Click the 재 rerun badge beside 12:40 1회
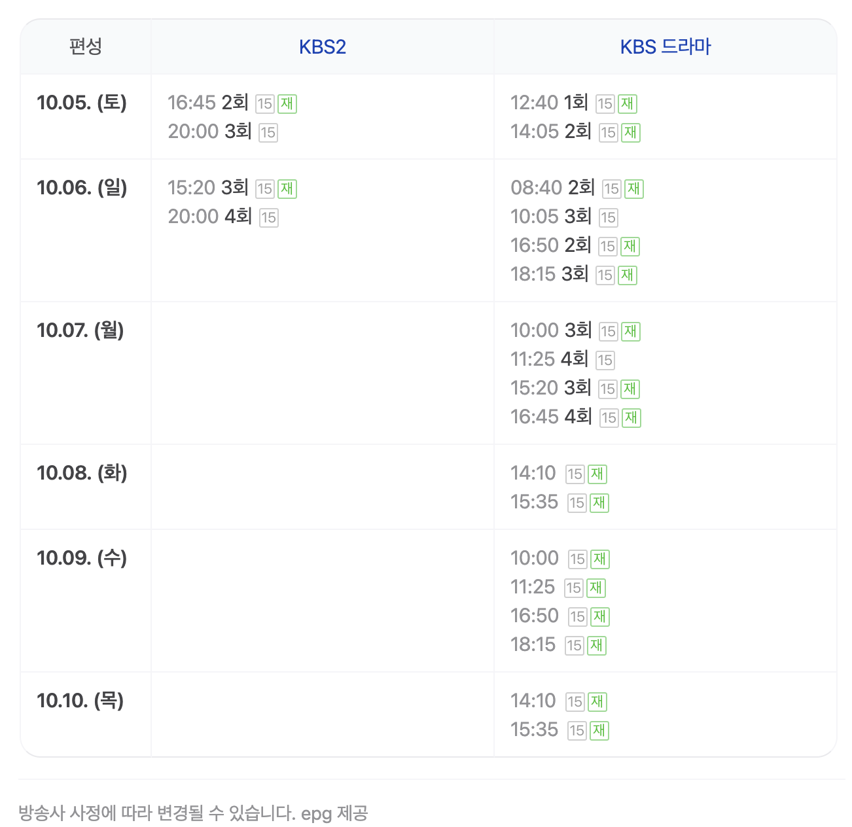Screen dimensions: 852x827 pos(628,103)
